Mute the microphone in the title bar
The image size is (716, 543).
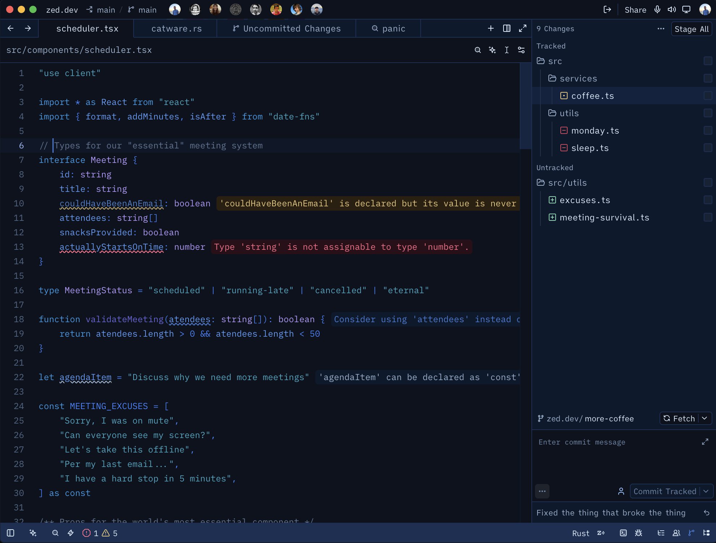click(657, 9)
